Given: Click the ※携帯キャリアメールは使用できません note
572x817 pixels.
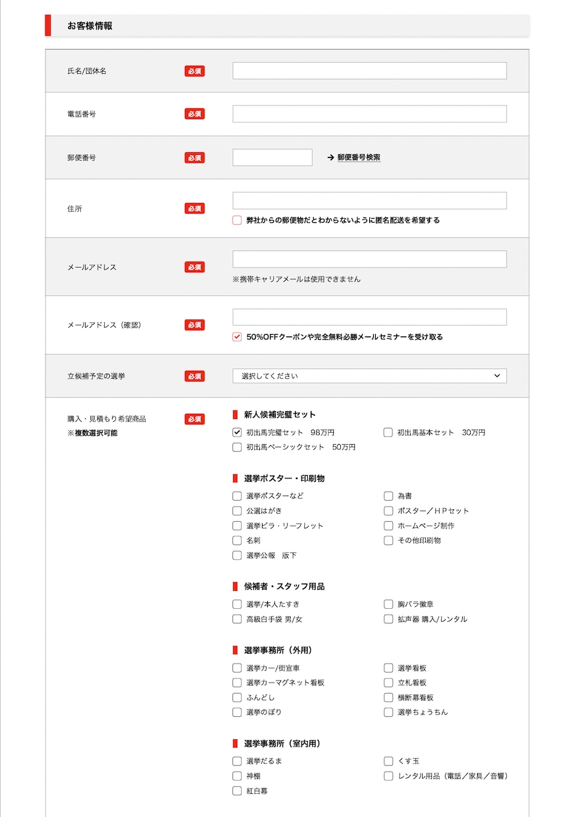Looking at the screenshot, I should [296, 279].
